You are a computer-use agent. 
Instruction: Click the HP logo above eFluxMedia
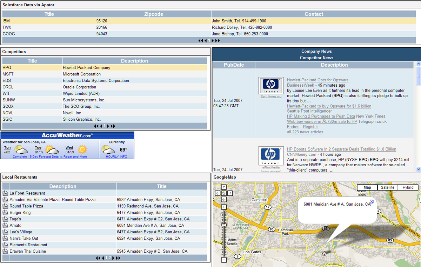[x=271, y=155]
